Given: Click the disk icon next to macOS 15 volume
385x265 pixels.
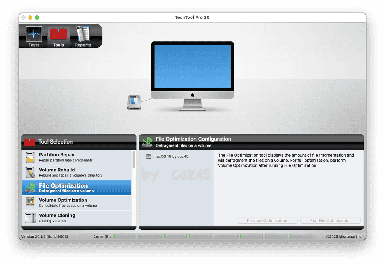Looking at the screenshot, I should pyautogui.click(x=148, y=156).
